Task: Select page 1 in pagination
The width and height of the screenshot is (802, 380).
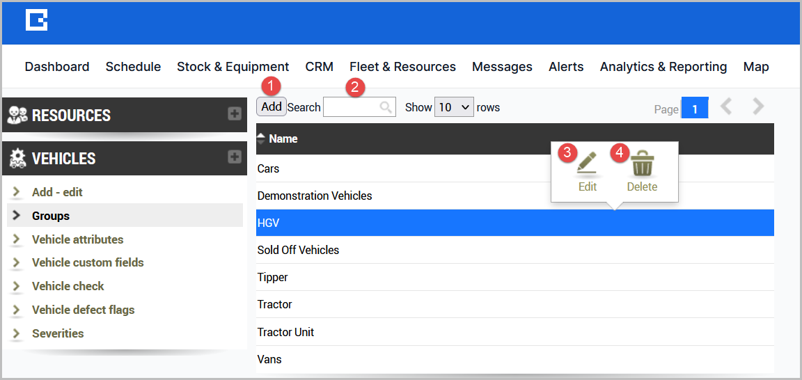Action: 695,108
